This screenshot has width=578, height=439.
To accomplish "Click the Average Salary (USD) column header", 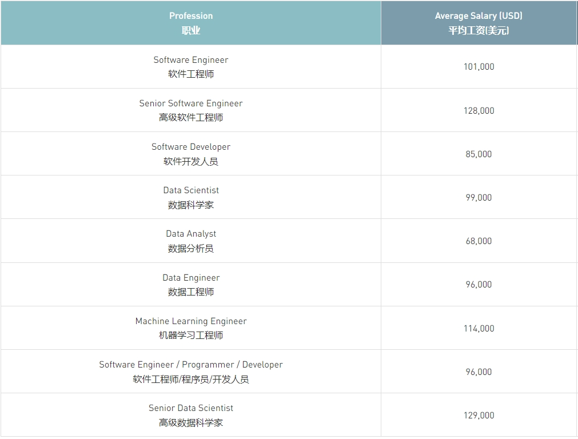I will [479, 23].
